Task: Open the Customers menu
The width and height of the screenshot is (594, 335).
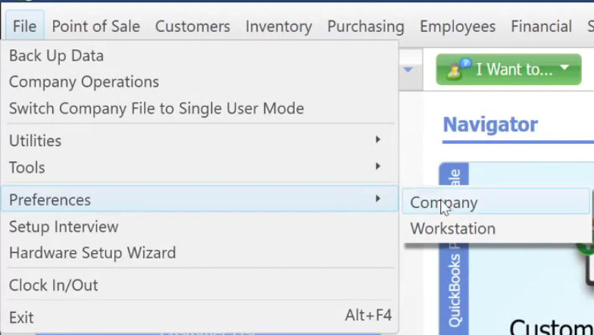Action: pos(192,26)
